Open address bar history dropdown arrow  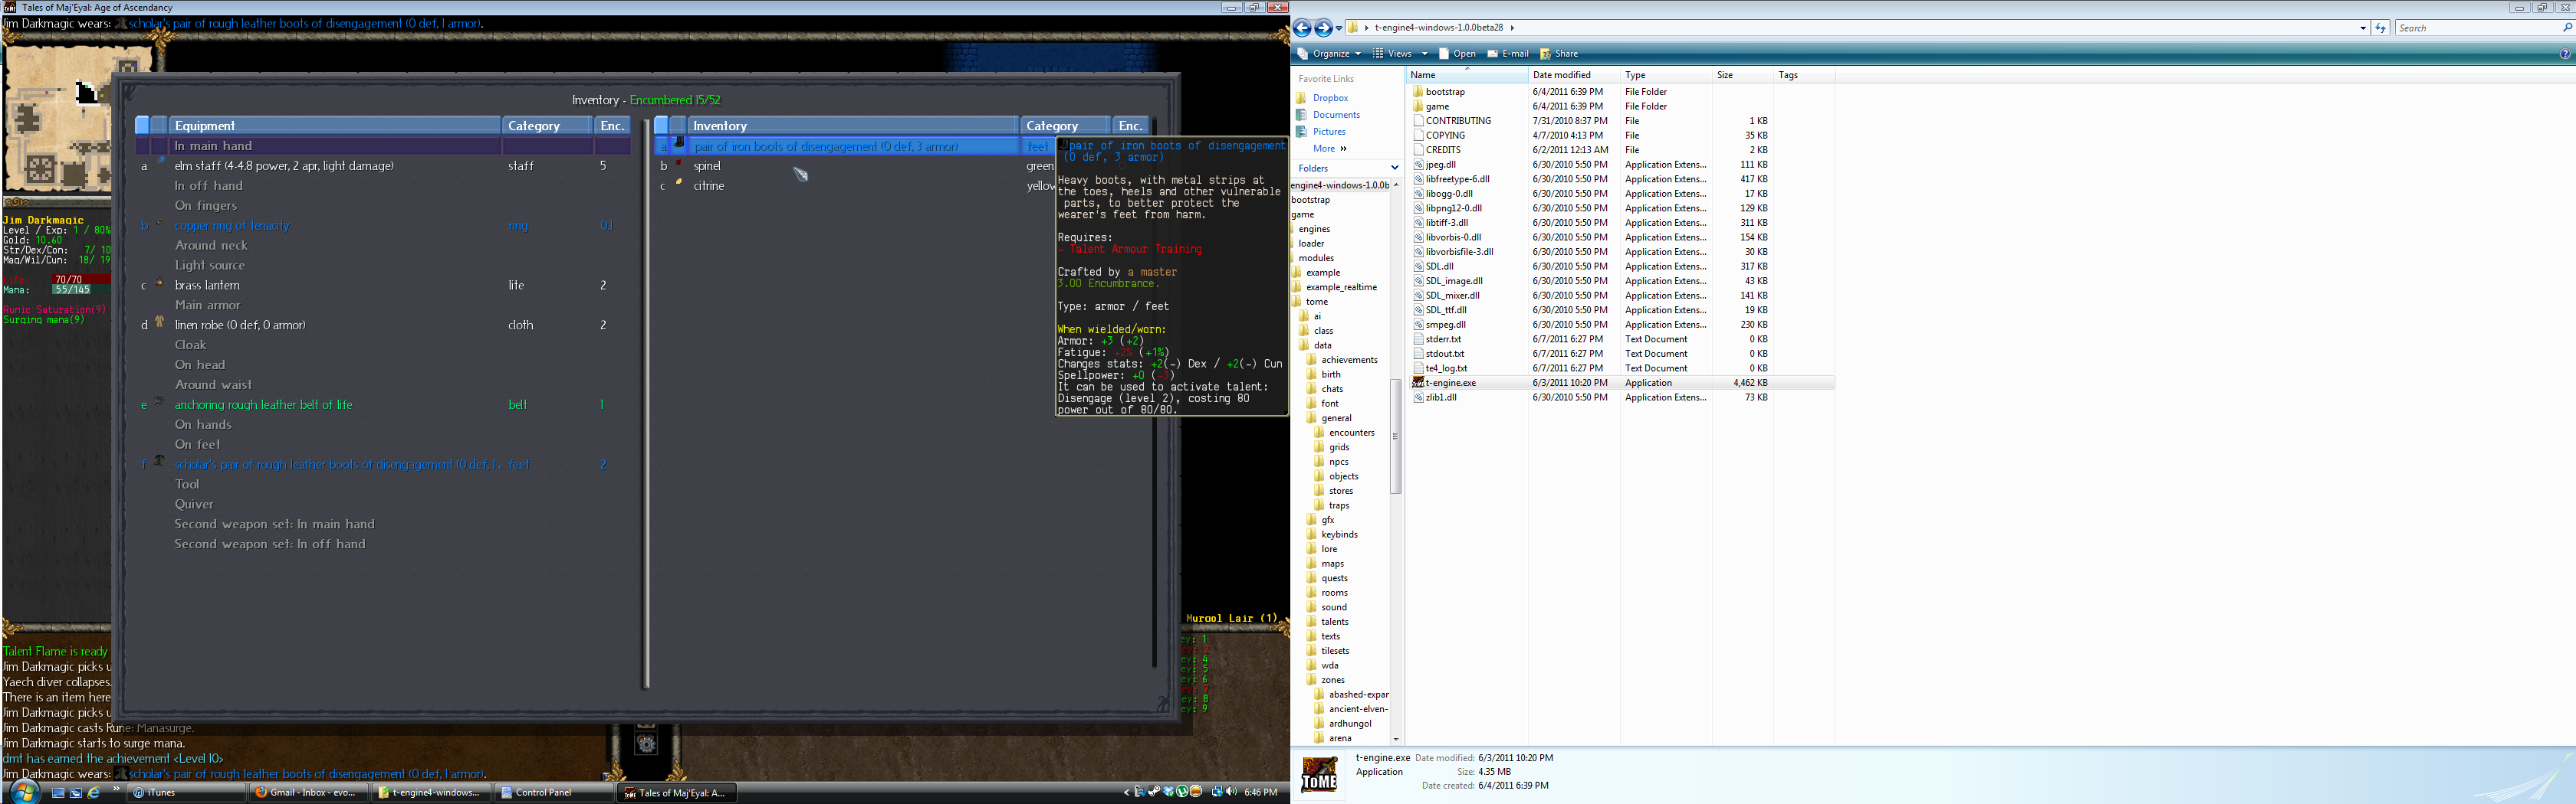[2363, 28]
